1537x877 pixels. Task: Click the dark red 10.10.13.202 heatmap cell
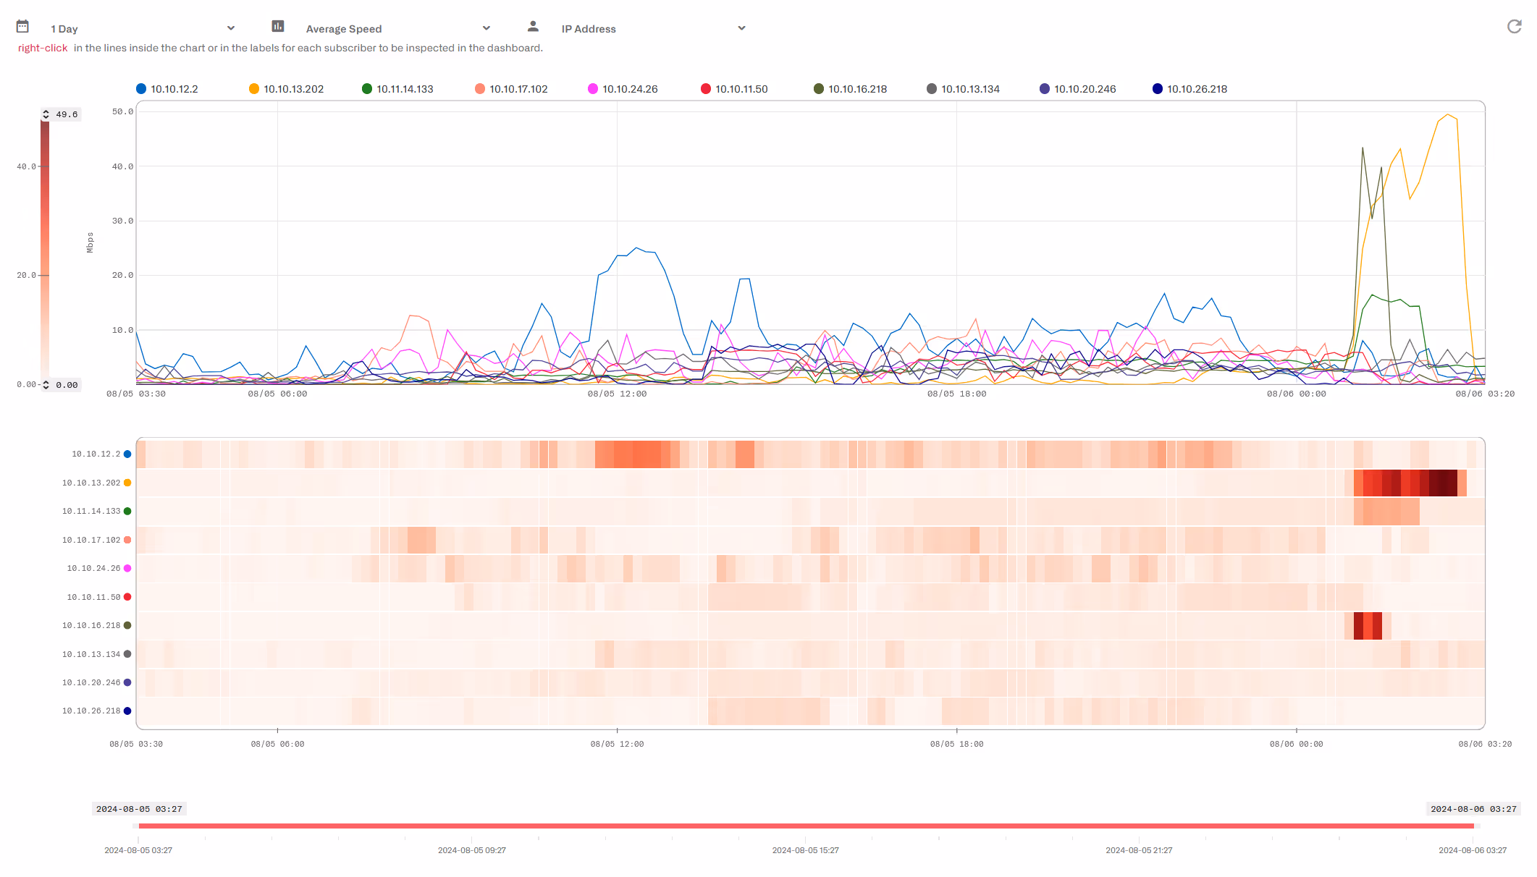pyautogui.click(x=1442, y=483)
